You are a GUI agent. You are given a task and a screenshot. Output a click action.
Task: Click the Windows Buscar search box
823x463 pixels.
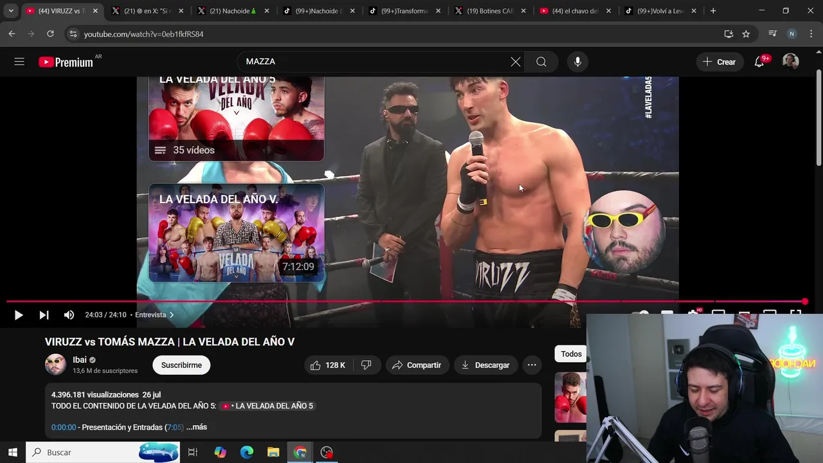point(103,452)
